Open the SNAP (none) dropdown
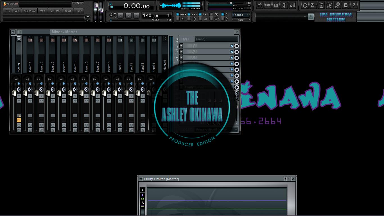 [241, 15]
